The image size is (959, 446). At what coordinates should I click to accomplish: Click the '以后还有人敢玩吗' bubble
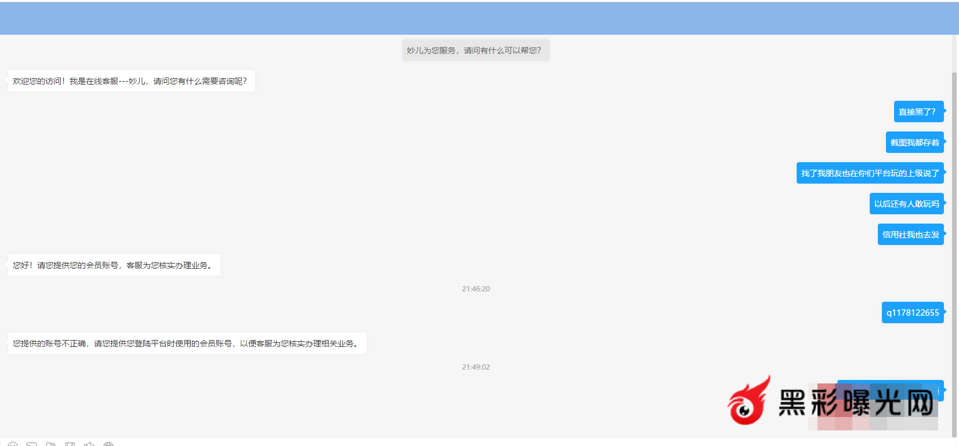click(x=906, y=204)
